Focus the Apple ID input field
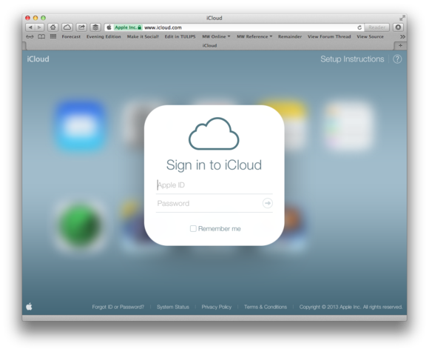 [214, 185]
